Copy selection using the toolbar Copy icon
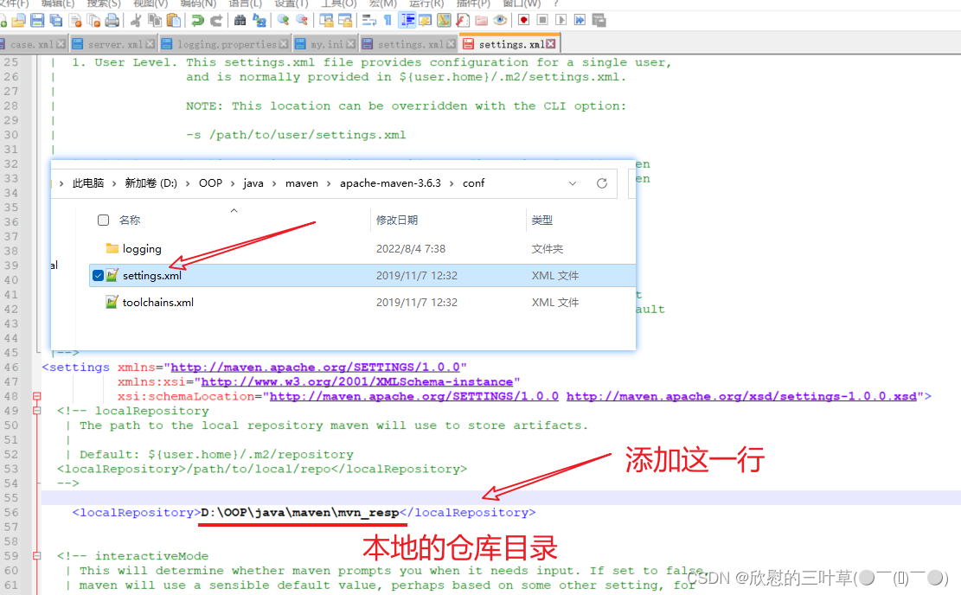 coord(155,20)
